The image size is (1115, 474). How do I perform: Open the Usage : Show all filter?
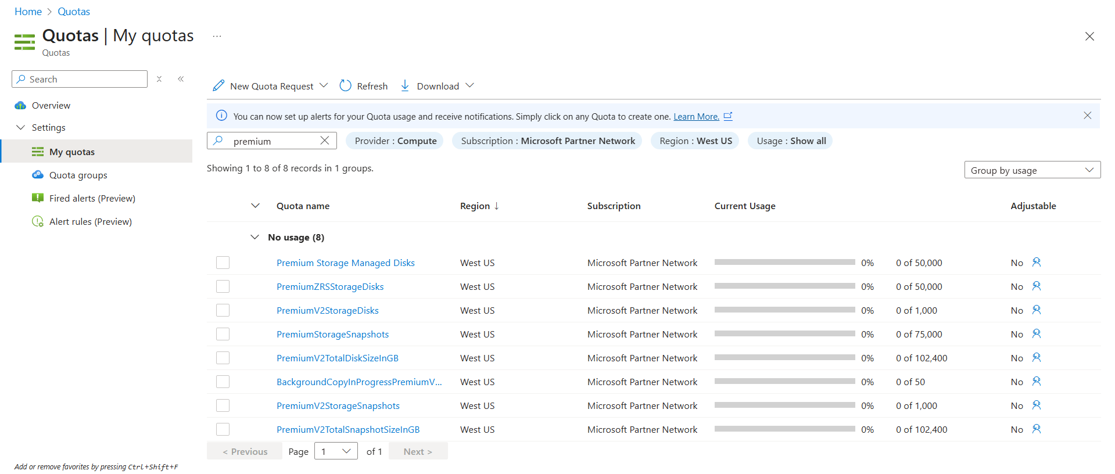[791, 141]
